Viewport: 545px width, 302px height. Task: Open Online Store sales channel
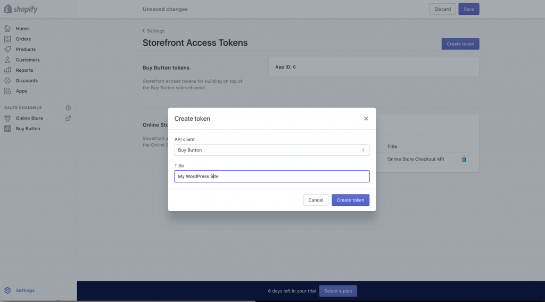coord(29,118)
